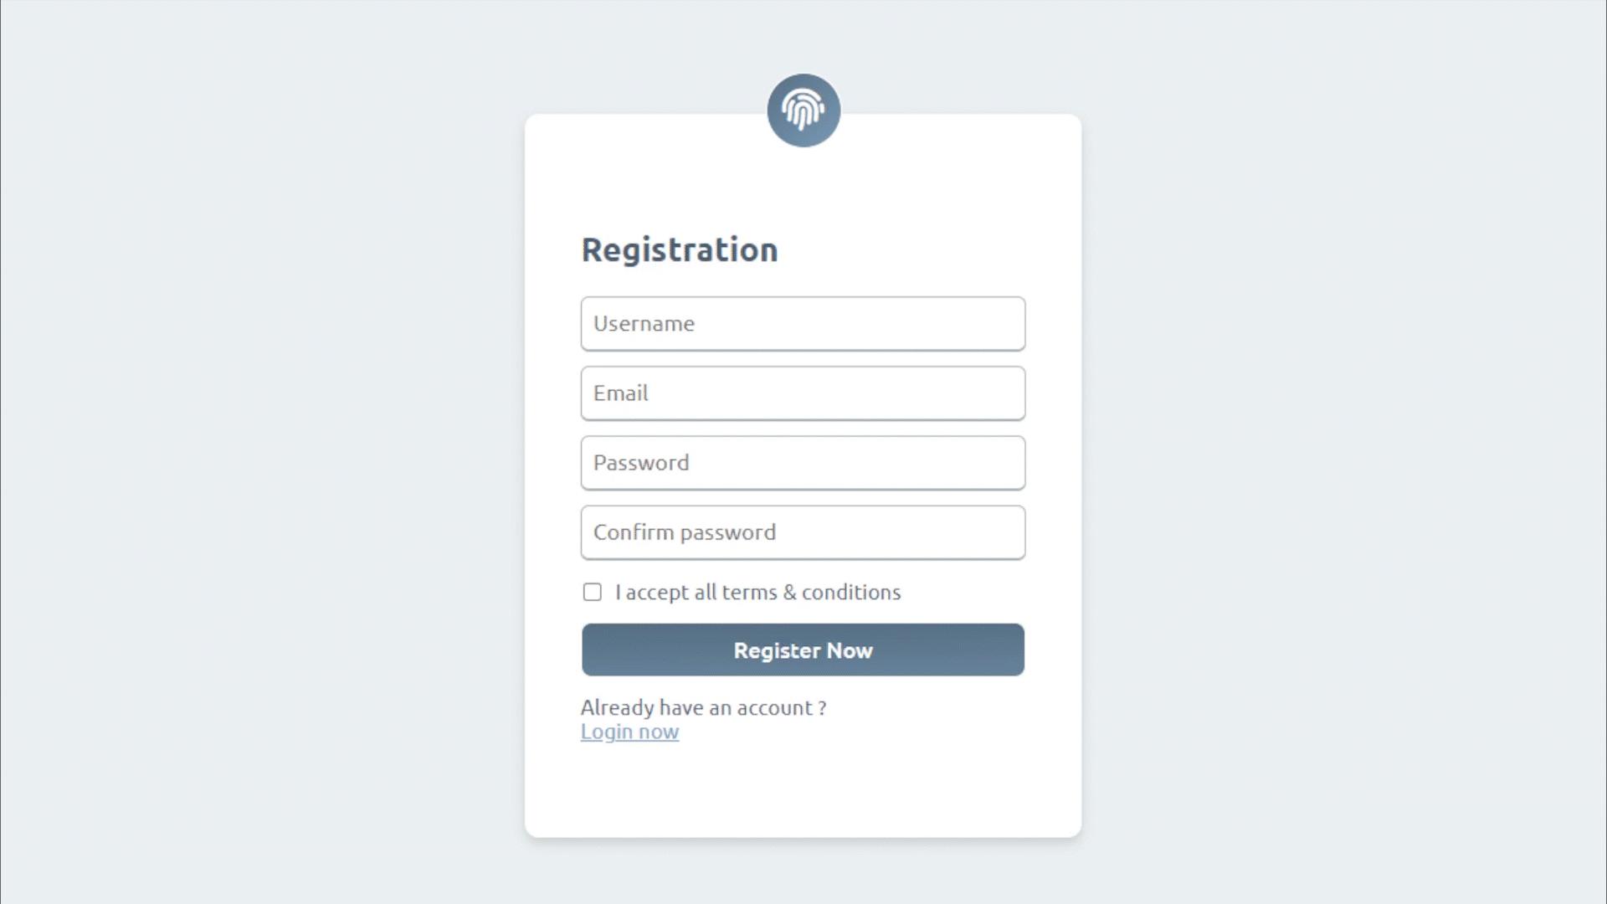Click empty white space at card bottom

[803, 791]
